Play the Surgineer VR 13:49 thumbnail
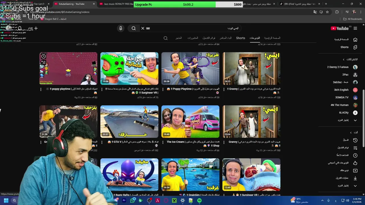The height and width of the screenshot is (205, 365). (x=251, y=175)
